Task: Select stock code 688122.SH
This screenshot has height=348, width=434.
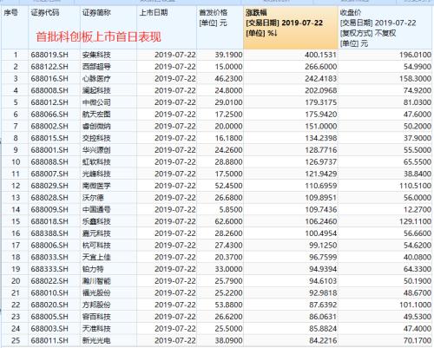Action: pos(49,67)
